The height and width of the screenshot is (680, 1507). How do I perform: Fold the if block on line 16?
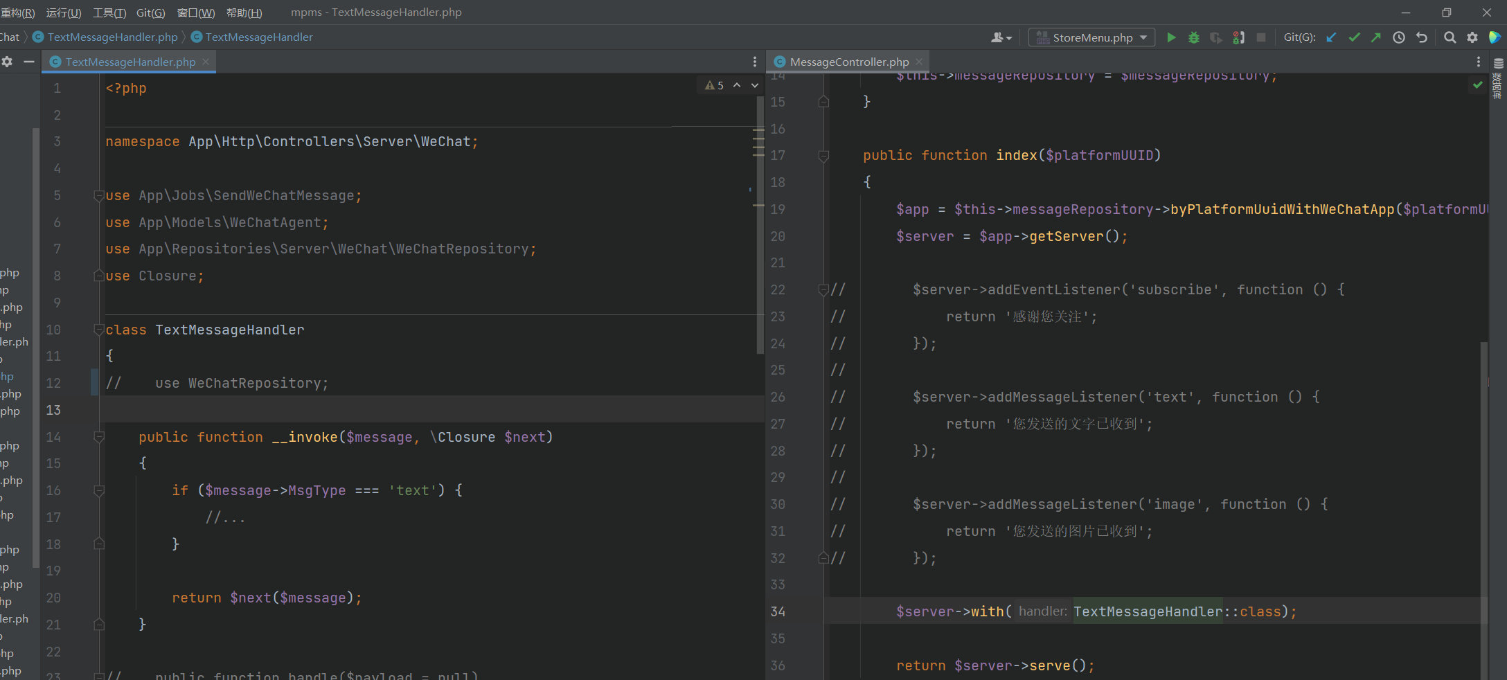click(99, 491)
